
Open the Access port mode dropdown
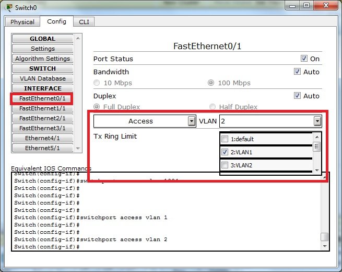(x=145, y=121)
